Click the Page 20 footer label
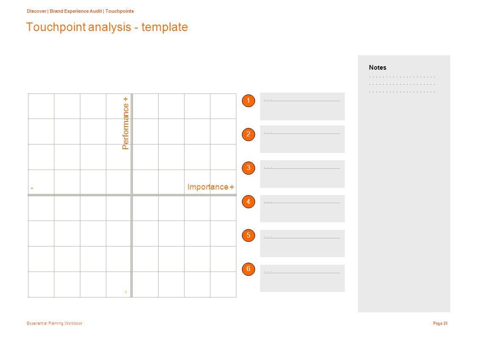 click(440, 323)
